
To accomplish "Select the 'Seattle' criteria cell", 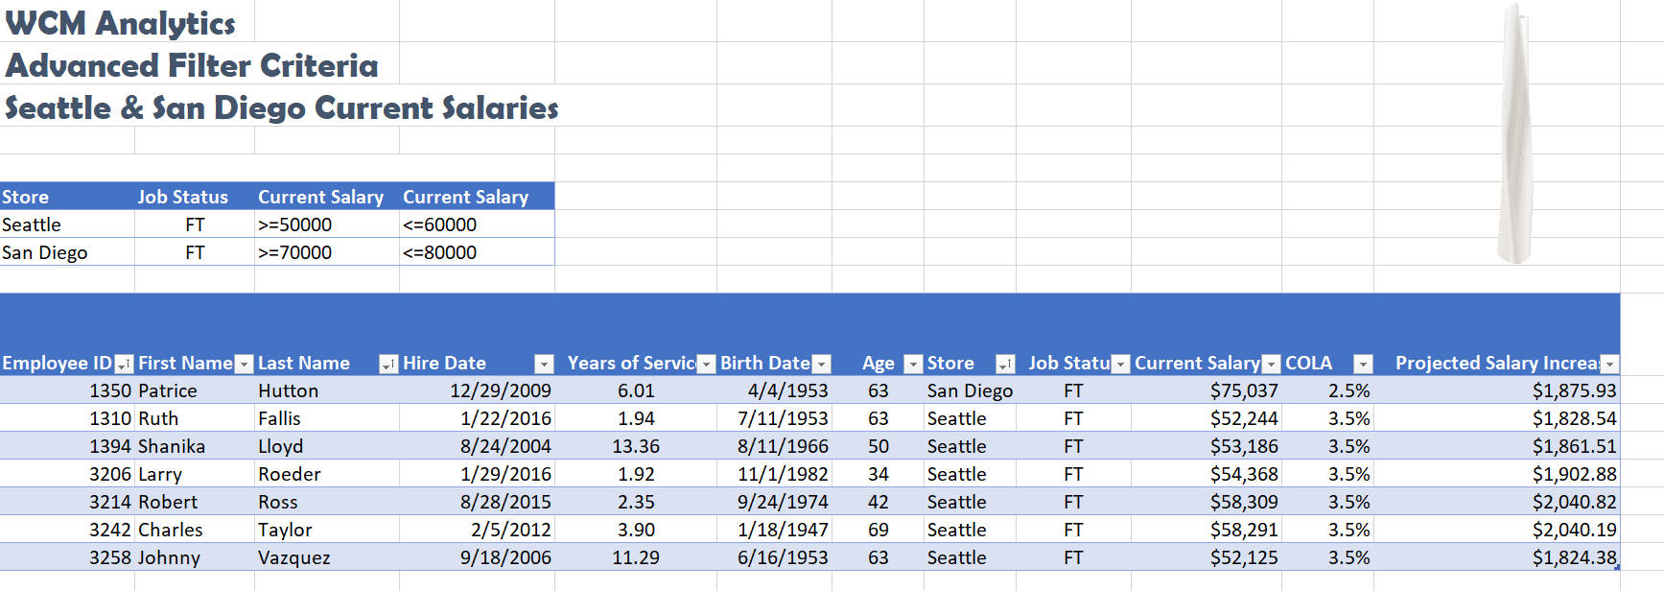I will (x=67, y=225).
